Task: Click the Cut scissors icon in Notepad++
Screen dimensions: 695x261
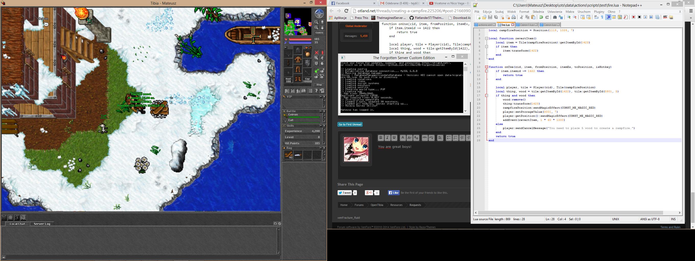Action: pos(521,17)
